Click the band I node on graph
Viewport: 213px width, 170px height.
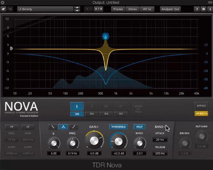106,36
